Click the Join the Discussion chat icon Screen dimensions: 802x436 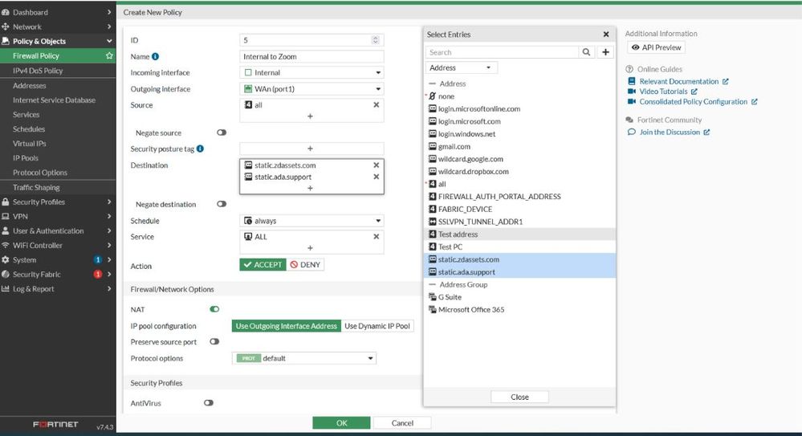click(x=632, y=132)
